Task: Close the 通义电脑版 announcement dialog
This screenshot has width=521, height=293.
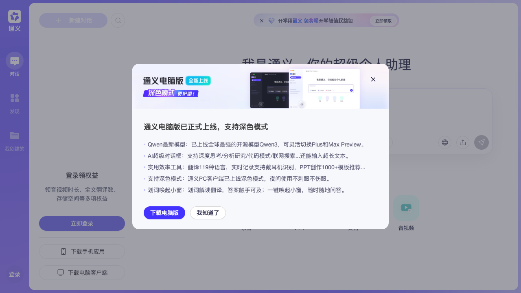Action: pos(373,79)
